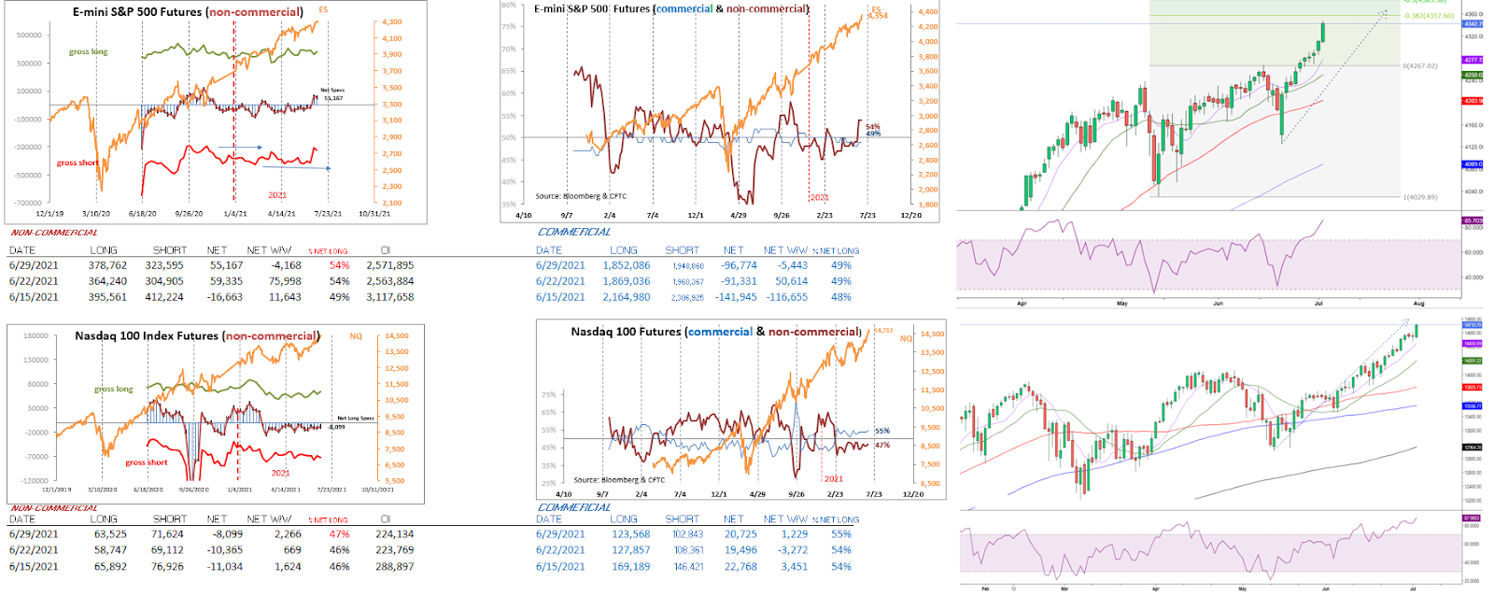Screen dimensions: 1494x597
Task: Select the commercial long value 1,869,036
Action: point(627,281)
